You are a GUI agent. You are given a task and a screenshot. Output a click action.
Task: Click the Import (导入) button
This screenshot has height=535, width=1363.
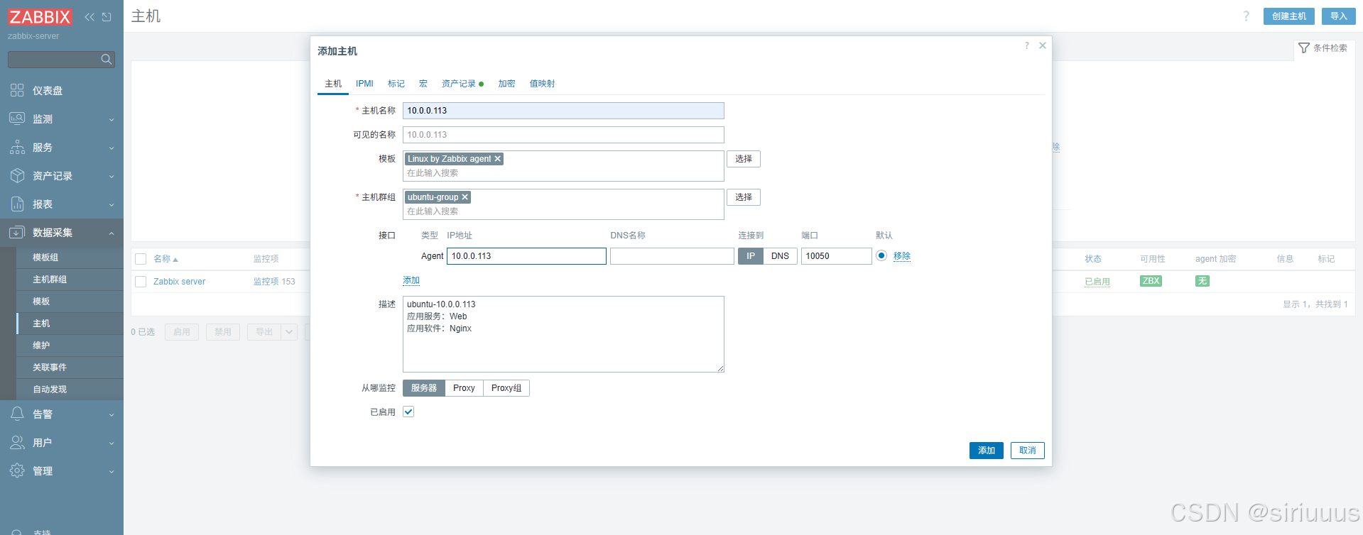pyautogui.click(x=1339, y=16)
